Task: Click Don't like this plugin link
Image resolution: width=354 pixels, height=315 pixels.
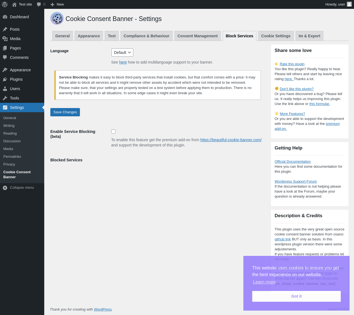Action: point(296,89)
